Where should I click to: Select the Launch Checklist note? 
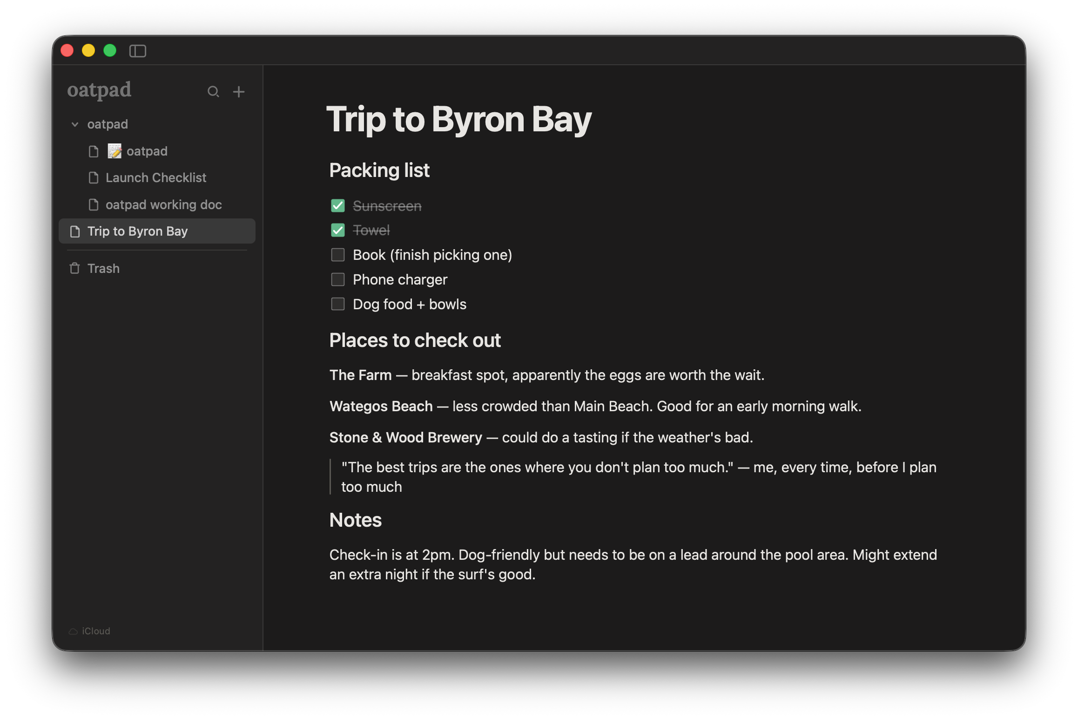(x=155, y=177)
